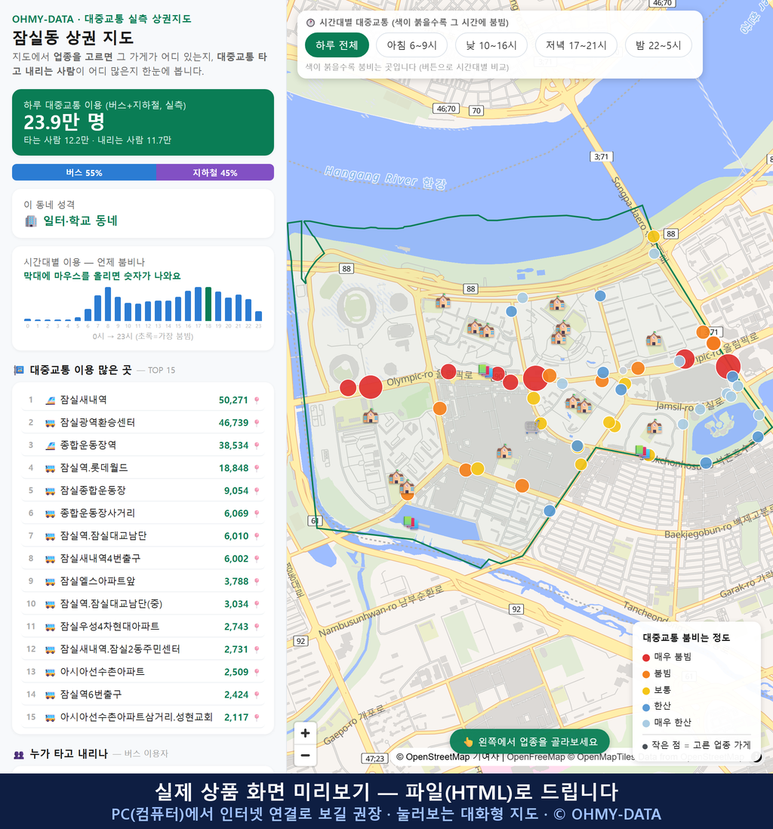This screenshot has height=829, width=773.
Task: Click the pin icon for 잠실역.잠실대교남단(중)
Action: point(257,604)
